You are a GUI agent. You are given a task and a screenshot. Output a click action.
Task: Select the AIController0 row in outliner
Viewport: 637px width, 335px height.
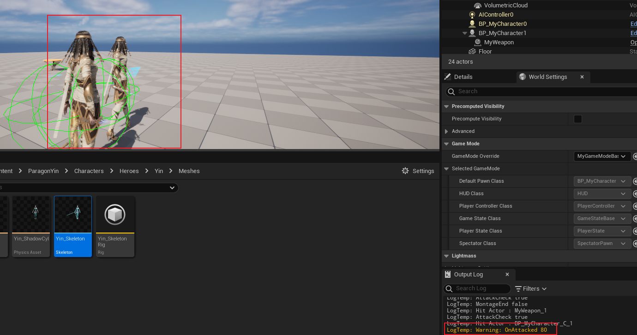tap(539, 15)
